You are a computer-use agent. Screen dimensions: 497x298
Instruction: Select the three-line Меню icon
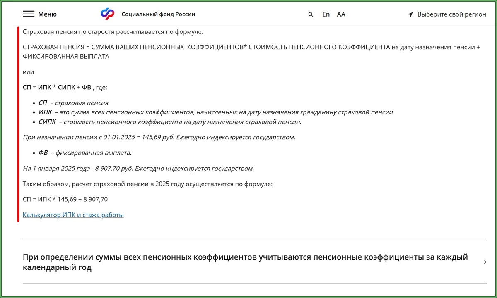pyautogui.click(x=28, y=14)
